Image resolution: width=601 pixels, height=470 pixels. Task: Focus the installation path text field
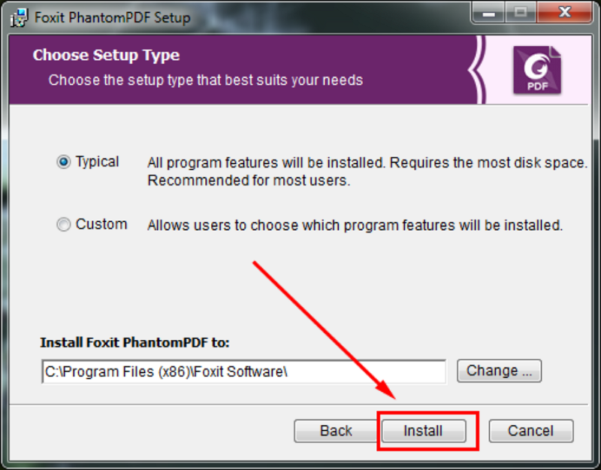click(x=243, y=371)
